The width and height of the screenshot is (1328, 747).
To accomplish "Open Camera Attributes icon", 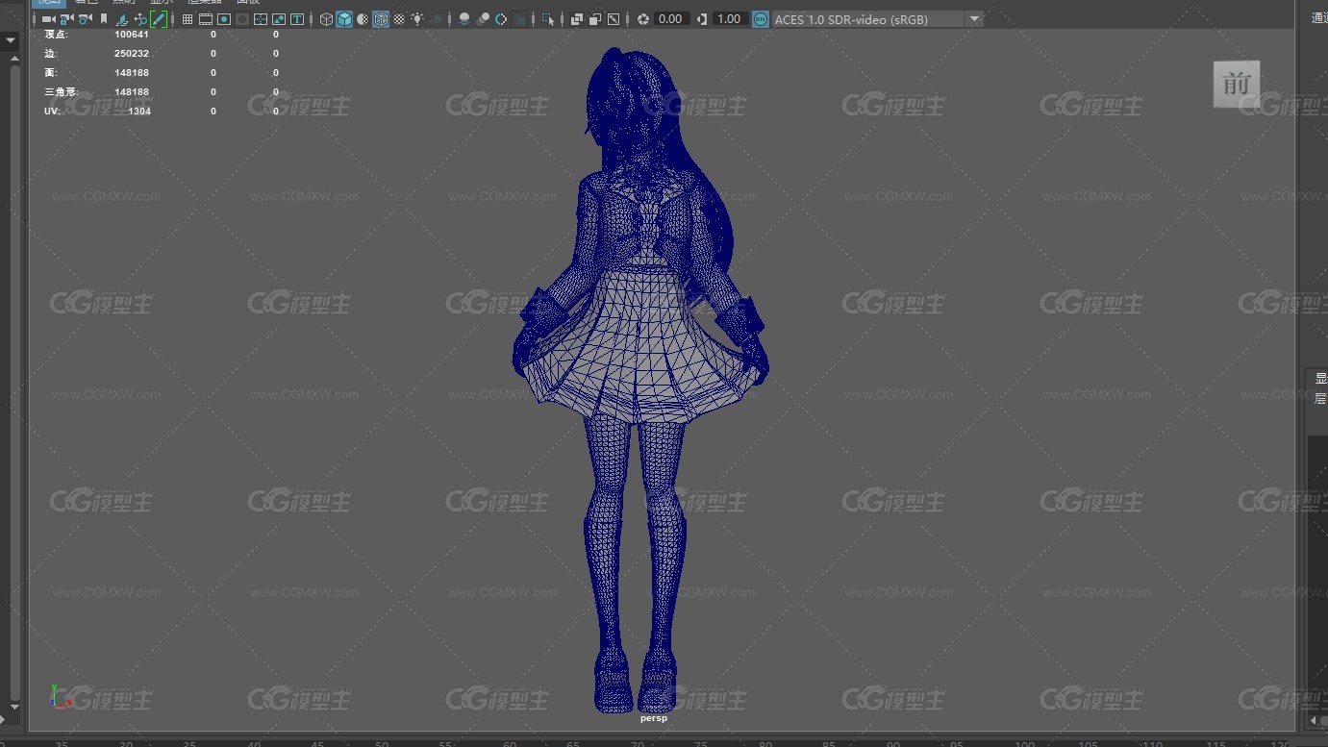I will tap(85, 19).
